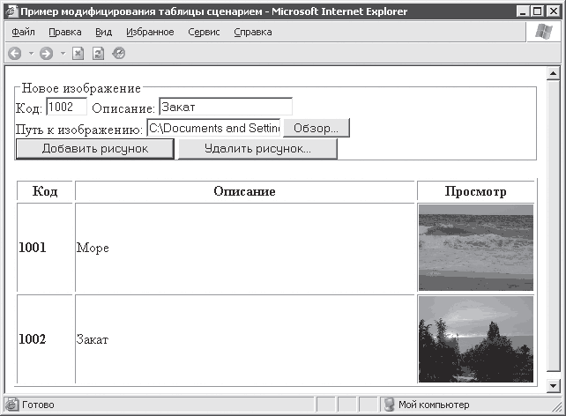Viewport: 566px width, 416px height.
Task: Open the Избранное menu
Action: pos(150,32)
